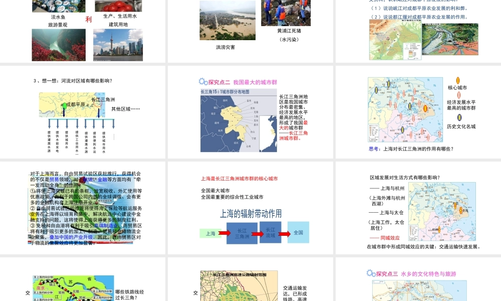Click the '上海是长江三角洲城市群的核心城市' heading
Viewport: 501px width, 301px height.
[x=239, y=179]
